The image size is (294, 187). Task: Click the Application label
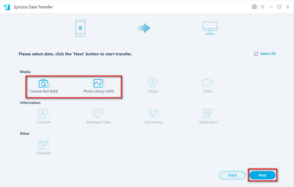(x=208, y=122)
